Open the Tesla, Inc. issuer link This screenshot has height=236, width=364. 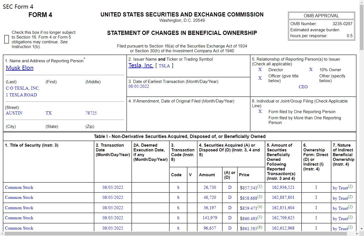[141, 65]
